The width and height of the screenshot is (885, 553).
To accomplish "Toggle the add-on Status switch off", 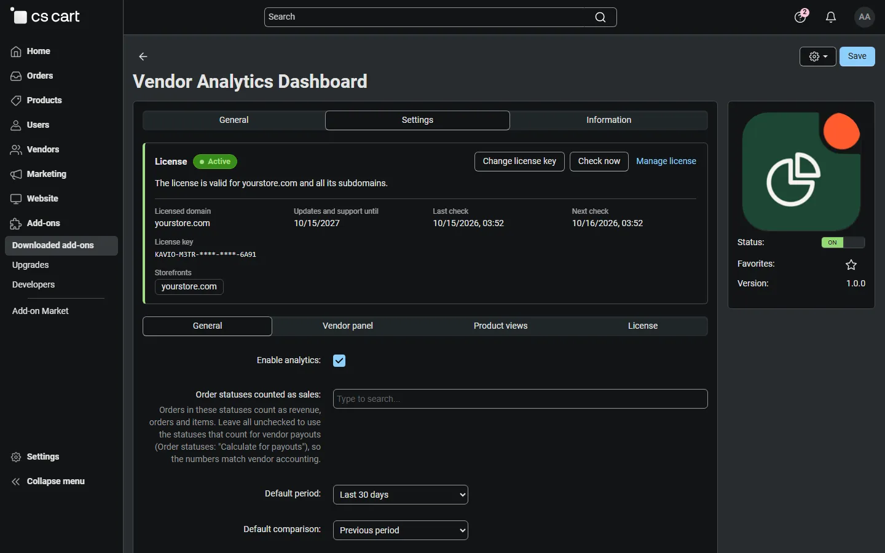I will click(843, 243).
